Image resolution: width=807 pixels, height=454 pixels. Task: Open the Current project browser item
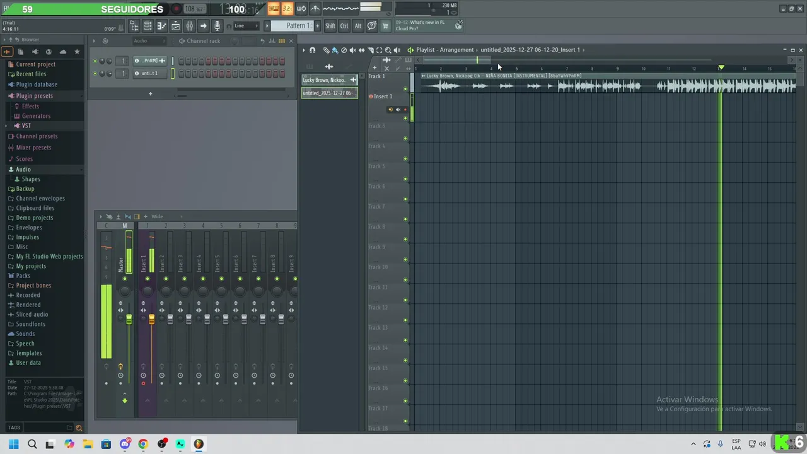click(35, 64)
